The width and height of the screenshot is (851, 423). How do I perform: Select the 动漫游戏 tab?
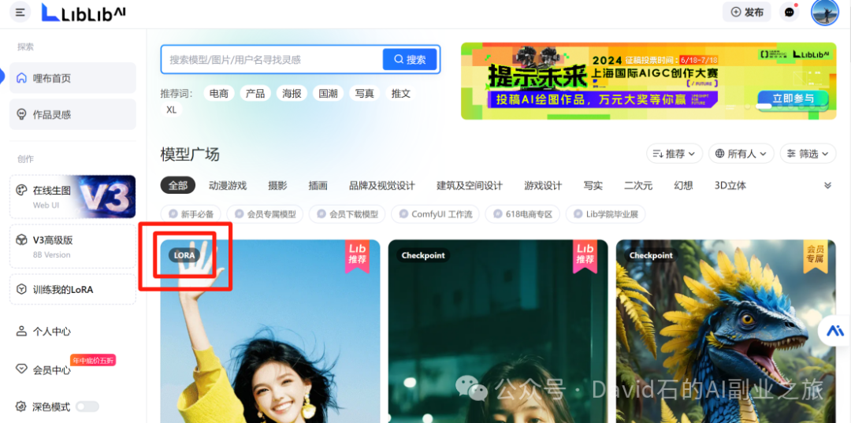pos(228,185)
